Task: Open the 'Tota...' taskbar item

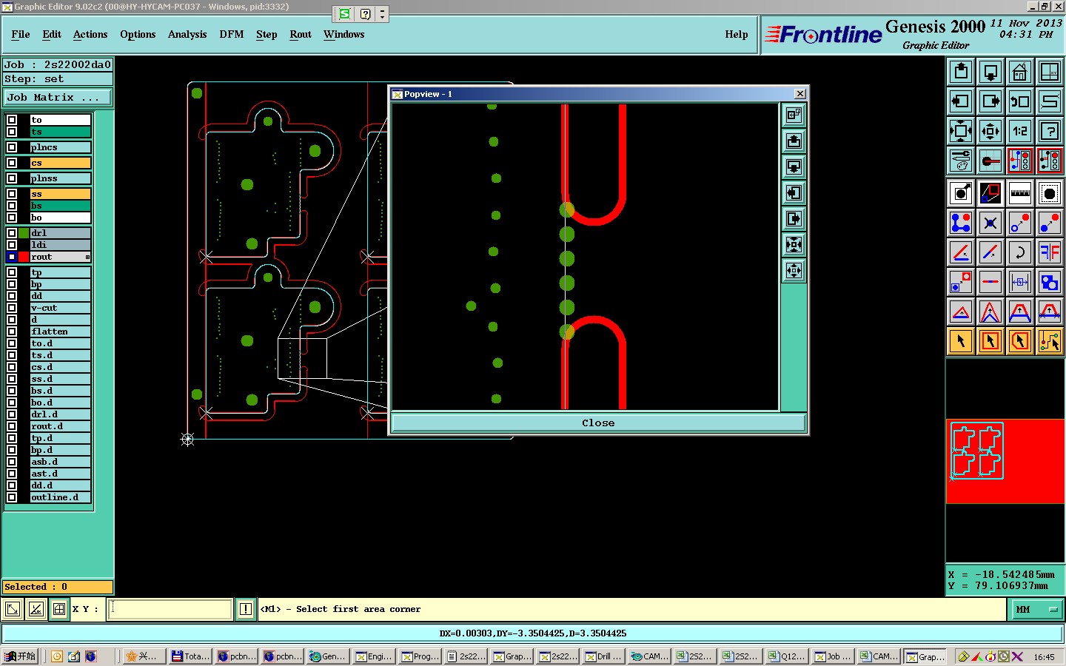Action: click(x=191, y=656)
